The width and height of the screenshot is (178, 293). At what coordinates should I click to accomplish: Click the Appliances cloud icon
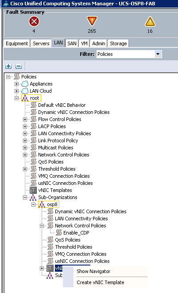[x=25, y=84]
